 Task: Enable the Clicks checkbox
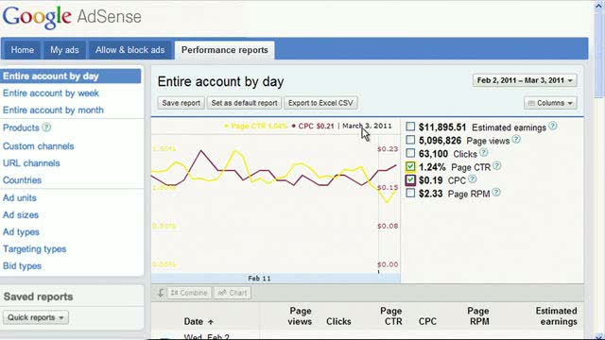(410, 153)
